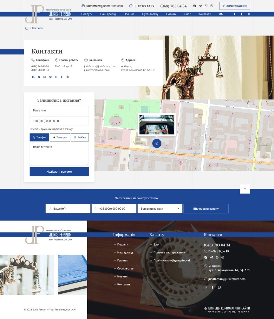
Task: Select Телефон contact option
Action: (x=39, y=137)
